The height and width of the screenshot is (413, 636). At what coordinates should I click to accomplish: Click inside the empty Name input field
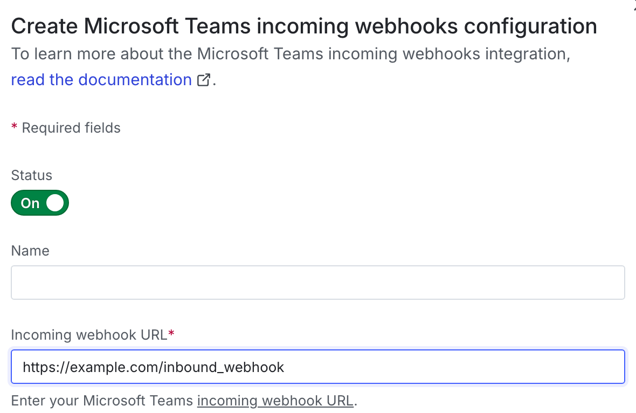tap(317, 282)
